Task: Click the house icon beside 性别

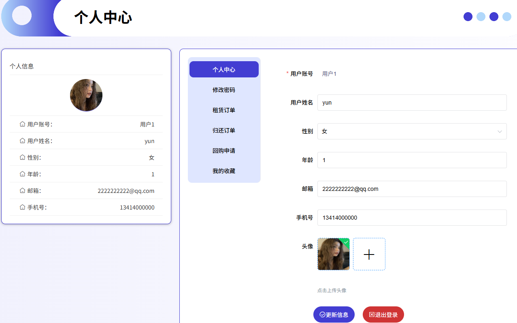Action: coord(22,157)
